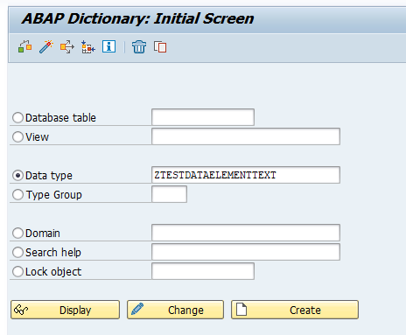
Task: Click the Display object list hierarchy icon
Action: pyautogui.click(x=88, y=46)
